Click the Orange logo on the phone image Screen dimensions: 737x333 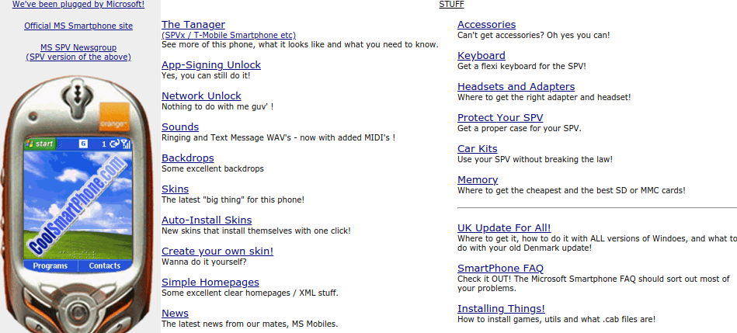click(113, 116)
